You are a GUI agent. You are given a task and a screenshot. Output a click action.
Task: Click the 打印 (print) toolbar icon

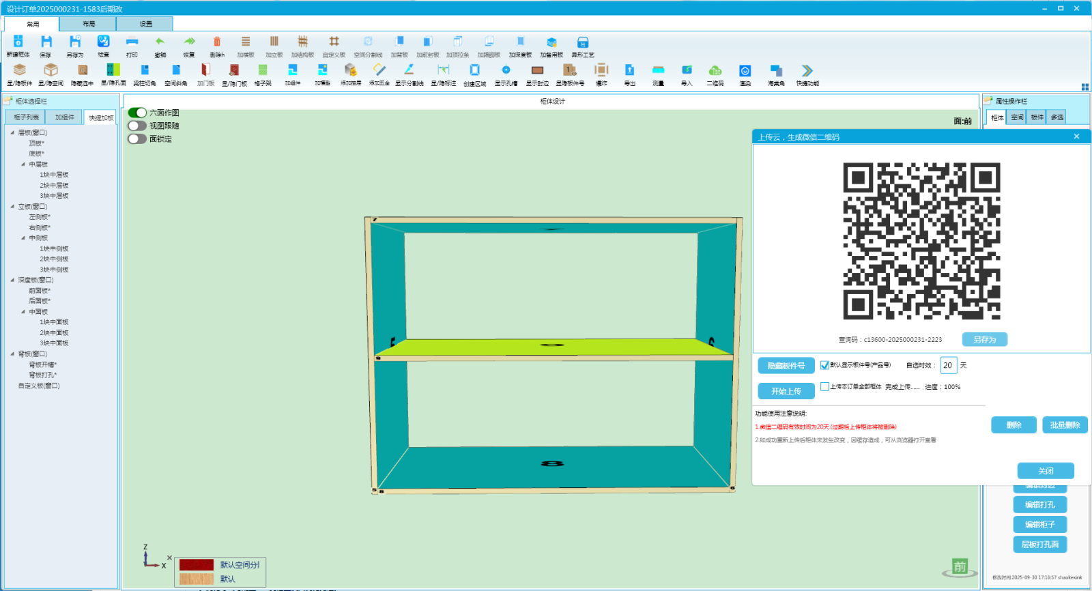(132, 42)
